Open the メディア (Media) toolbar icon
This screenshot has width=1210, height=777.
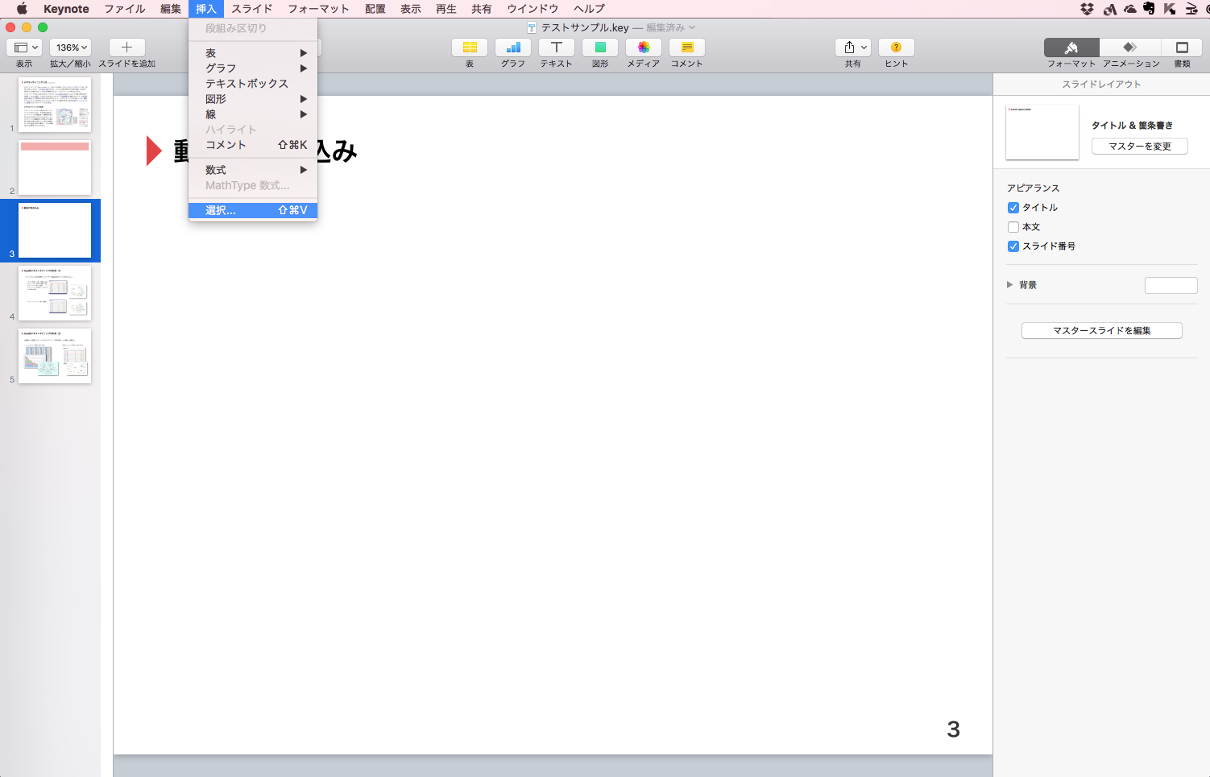tap(643, 48)
